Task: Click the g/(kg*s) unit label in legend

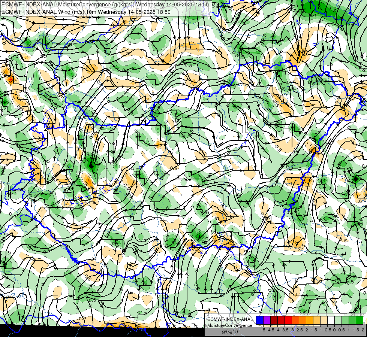Action: pyautogui.click(x=230, y=331)
